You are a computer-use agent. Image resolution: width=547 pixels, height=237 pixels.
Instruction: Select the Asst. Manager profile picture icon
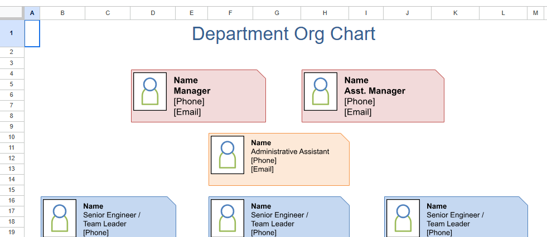(x=320, y=92)
